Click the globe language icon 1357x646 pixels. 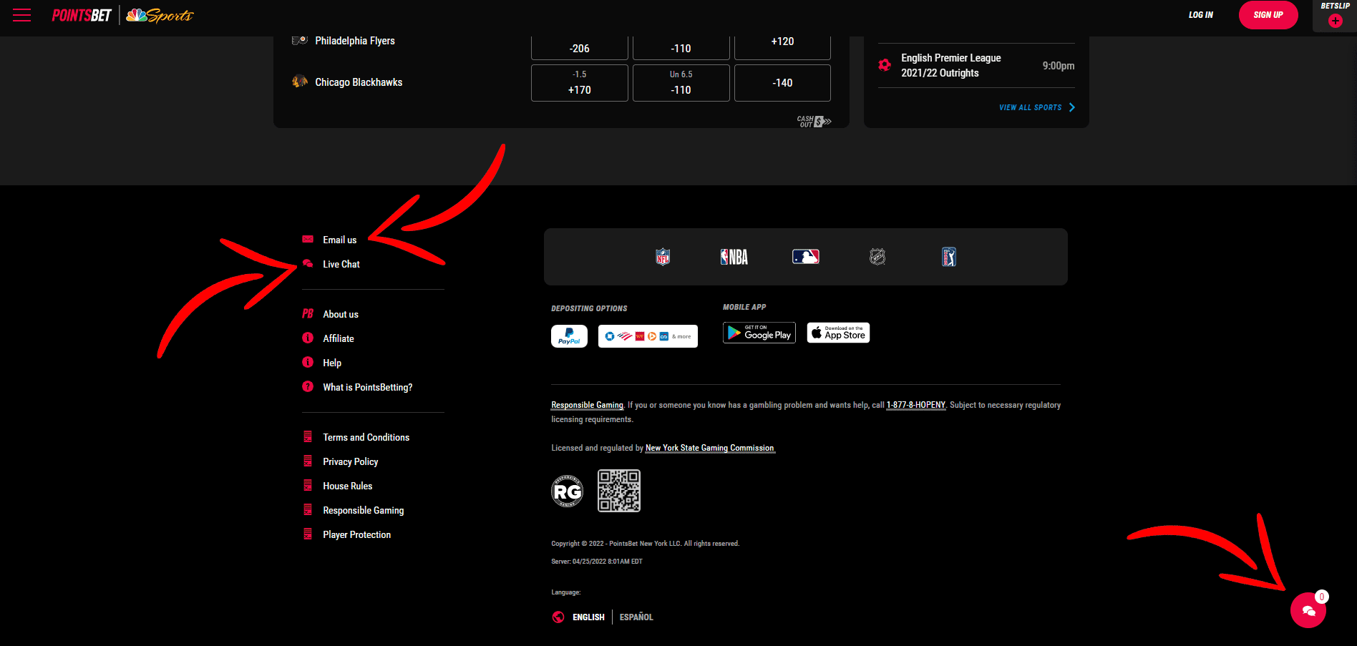point(558,617)
